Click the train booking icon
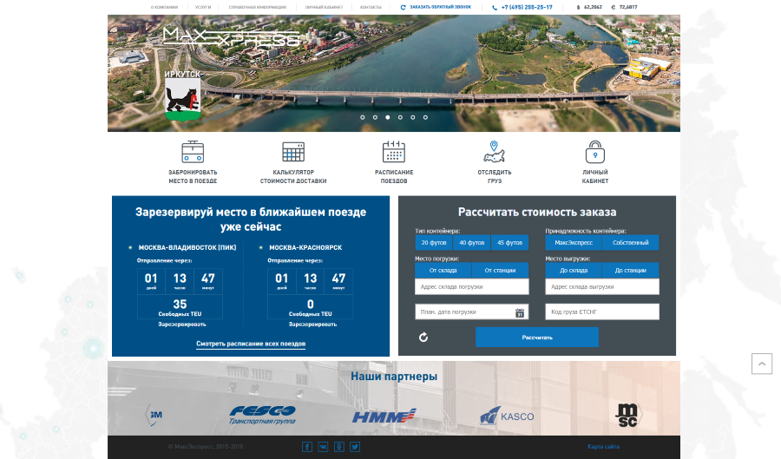 click(193, 152)
